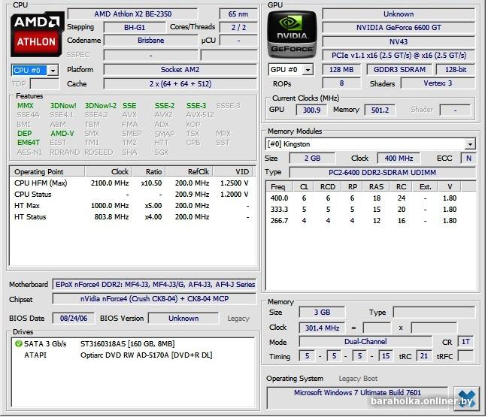This screenshot has width=488, height=417.
Task: Open the CPU #0 selector dropdown
Action: tap(53, 71)
